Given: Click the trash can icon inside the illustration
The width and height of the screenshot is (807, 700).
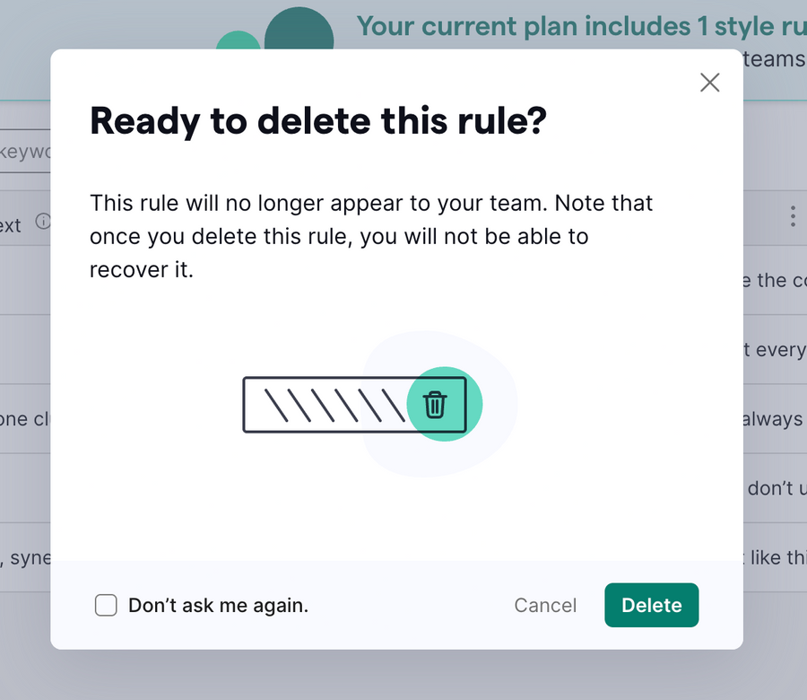Looking at the screenshot, I should [437, 405].
